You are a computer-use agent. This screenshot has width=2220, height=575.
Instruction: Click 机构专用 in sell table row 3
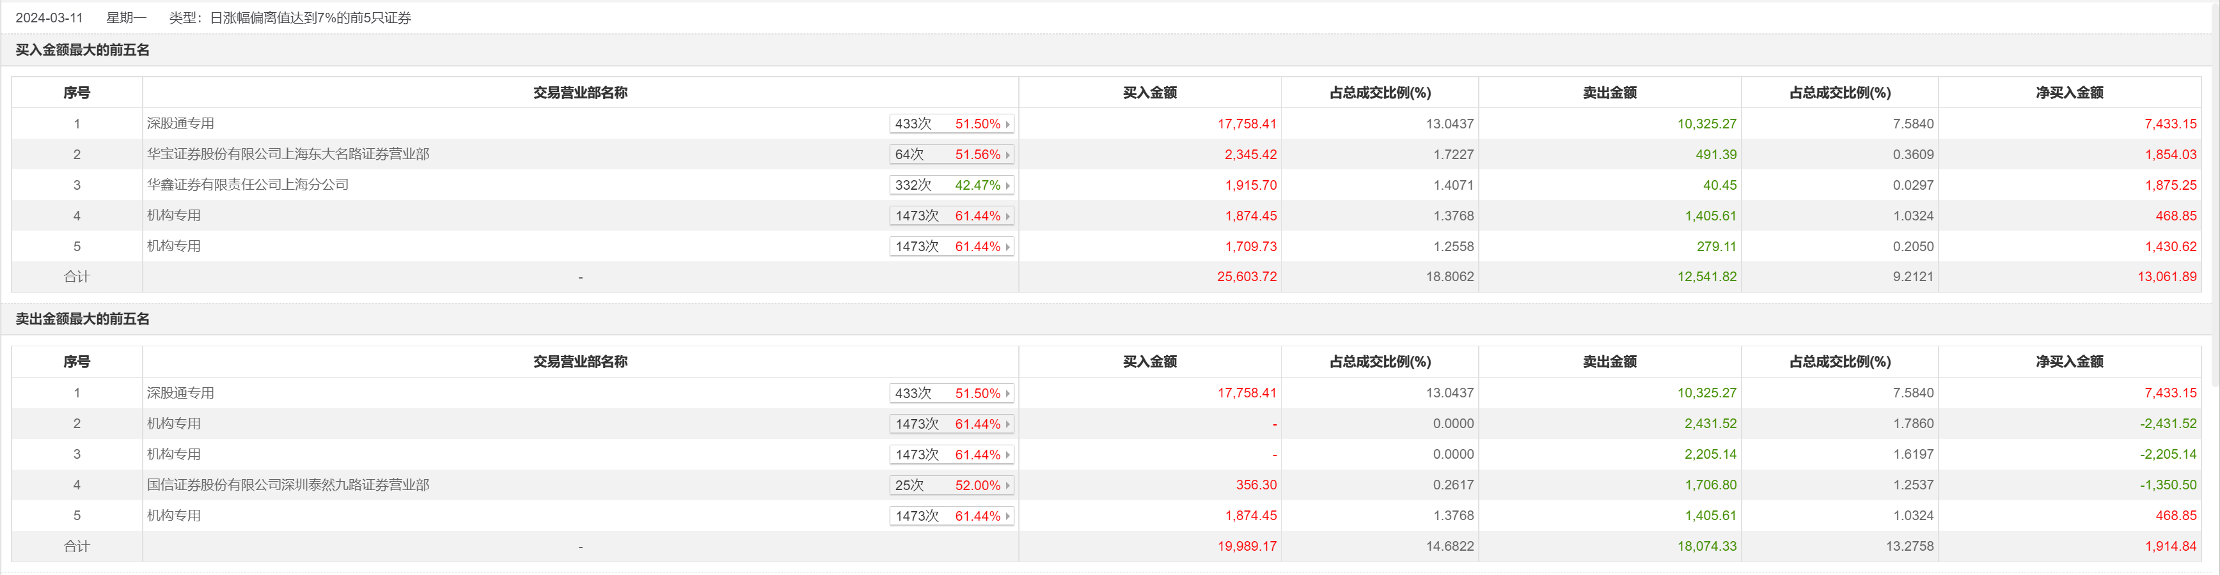point(173,454)
